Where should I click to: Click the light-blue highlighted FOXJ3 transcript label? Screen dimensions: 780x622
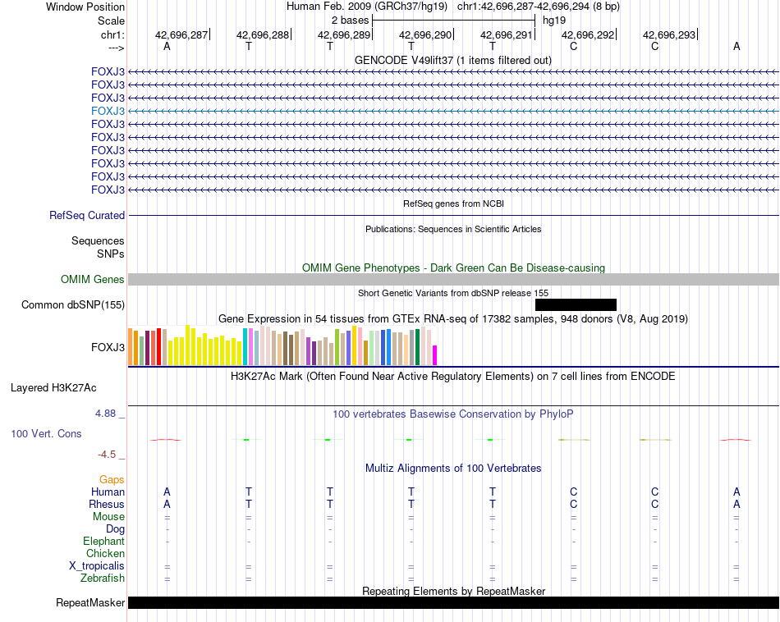click(x=108, y=111)
